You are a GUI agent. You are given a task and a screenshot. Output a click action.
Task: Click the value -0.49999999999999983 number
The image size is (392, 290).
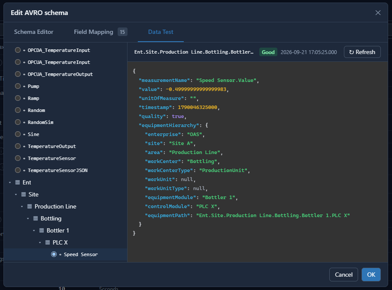tap(196, 89)
